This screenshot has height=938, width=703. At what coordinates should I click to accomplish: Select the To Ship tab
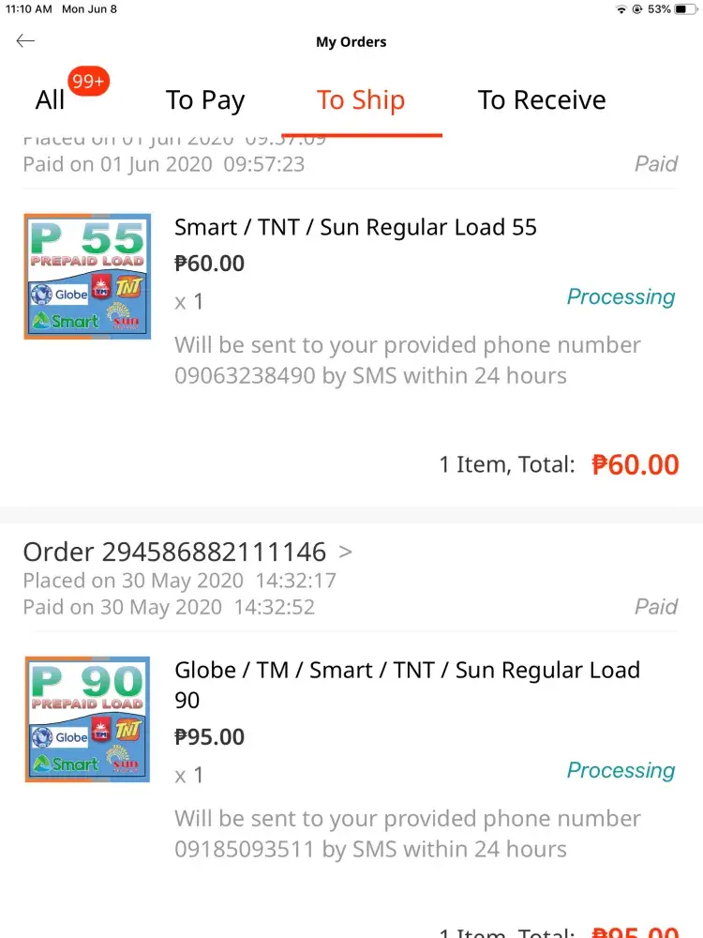pyautogui.click(x=361, y=100)
